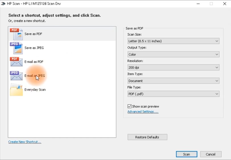231x160 pixels.
Task: Open the Output Type dropdown showing Color
Action: pyautogui.click(x=174, y=54)
